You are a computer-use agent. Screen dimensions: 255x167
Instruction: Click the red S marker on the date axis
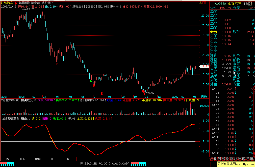[102, 93]
